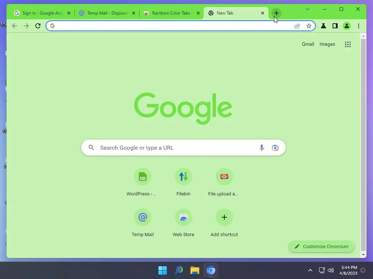Open the profile avatar menu
Screen dimensions: 373x279
[x=347, y=26]
